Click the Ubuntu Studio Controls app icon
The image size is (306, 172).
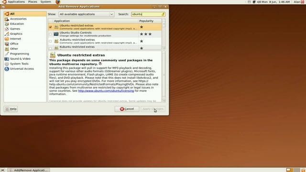[56, 34]
